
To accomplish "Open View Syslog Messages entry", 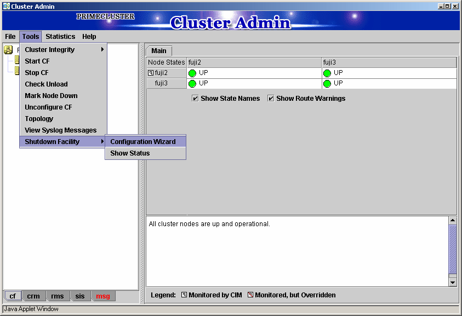I will (64, 130).
